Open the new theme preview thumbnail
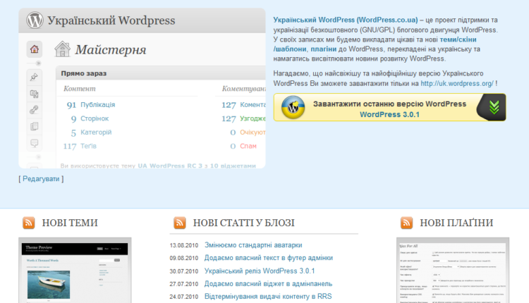529x303 pixels. [x=75, y=271]
